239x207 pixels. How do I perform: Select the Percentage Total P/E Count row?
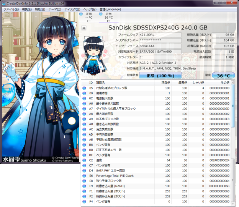[x=156, y=176]
